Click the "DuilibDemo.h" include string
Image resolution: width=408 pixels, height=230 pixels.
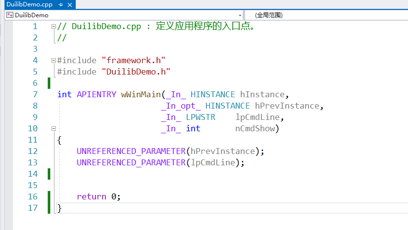point(136,72)
